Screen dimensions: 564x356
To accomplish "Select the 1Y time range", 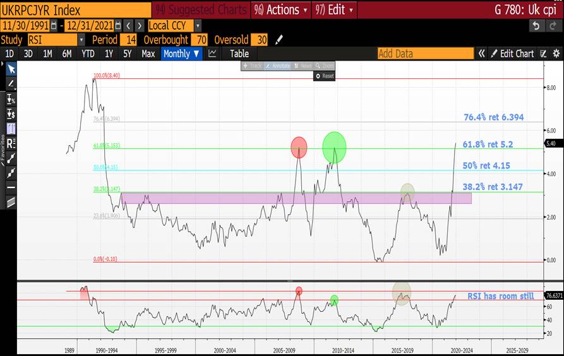I will click(109, 54).
